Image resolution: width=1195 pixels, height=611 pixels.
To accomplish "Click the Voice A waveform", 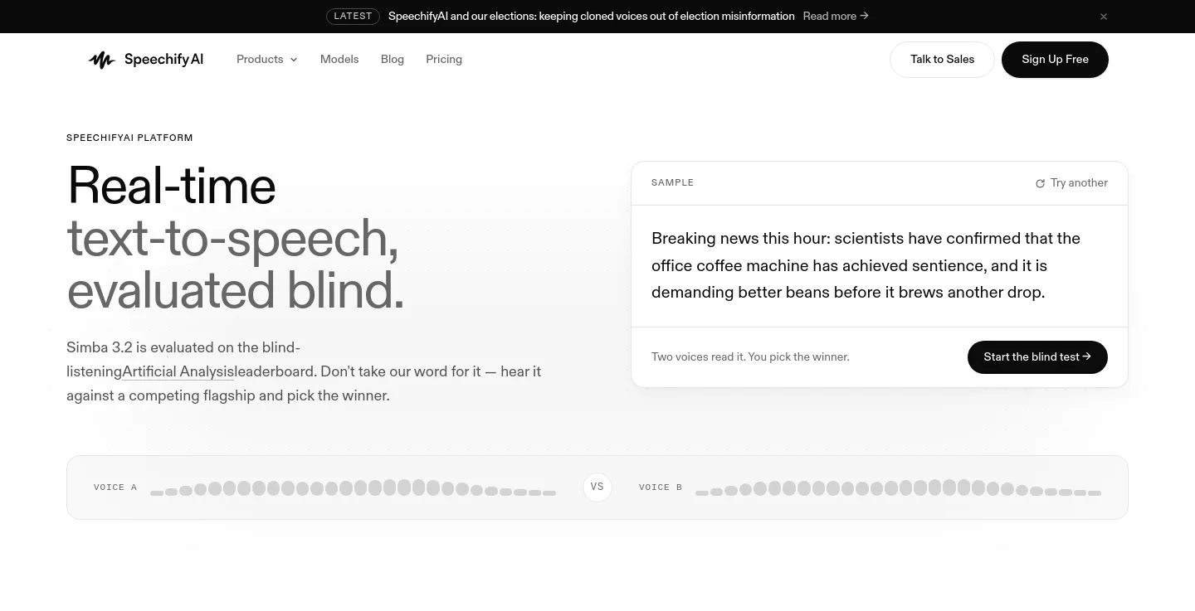I will point(353,487).
